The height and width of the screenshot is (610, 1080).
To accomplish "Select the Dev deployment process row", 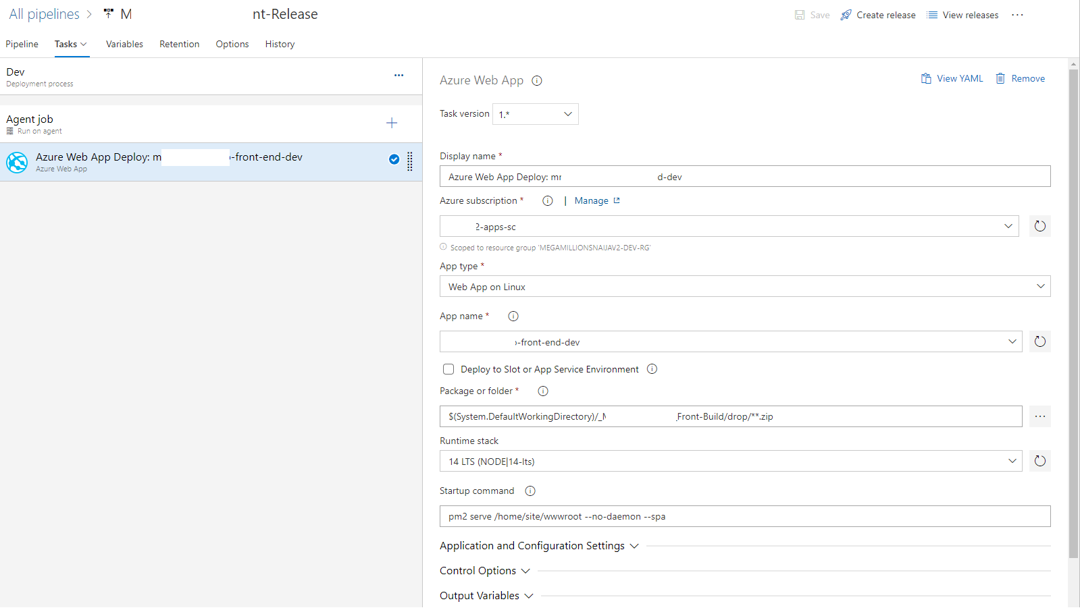I will [211, 76].
